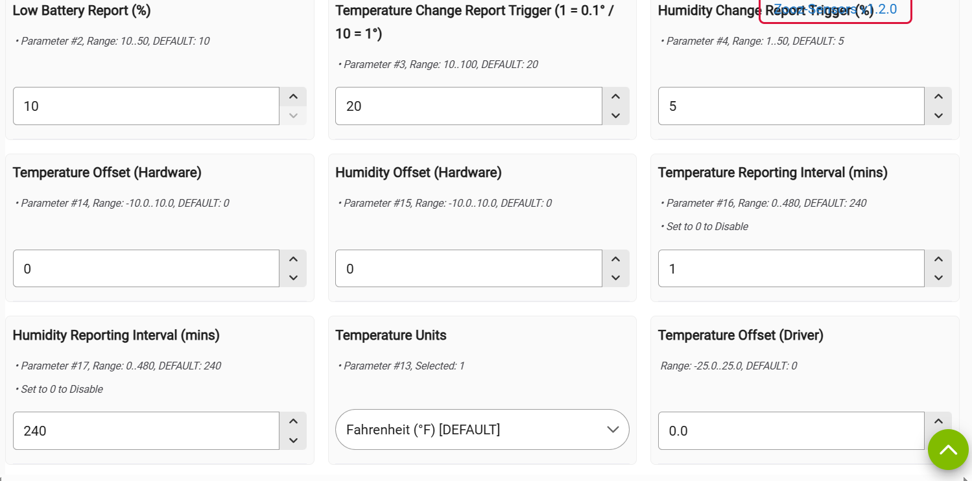Select the Humidity Reporting Interval text box

pyautogui.click(x=146, y=431)
